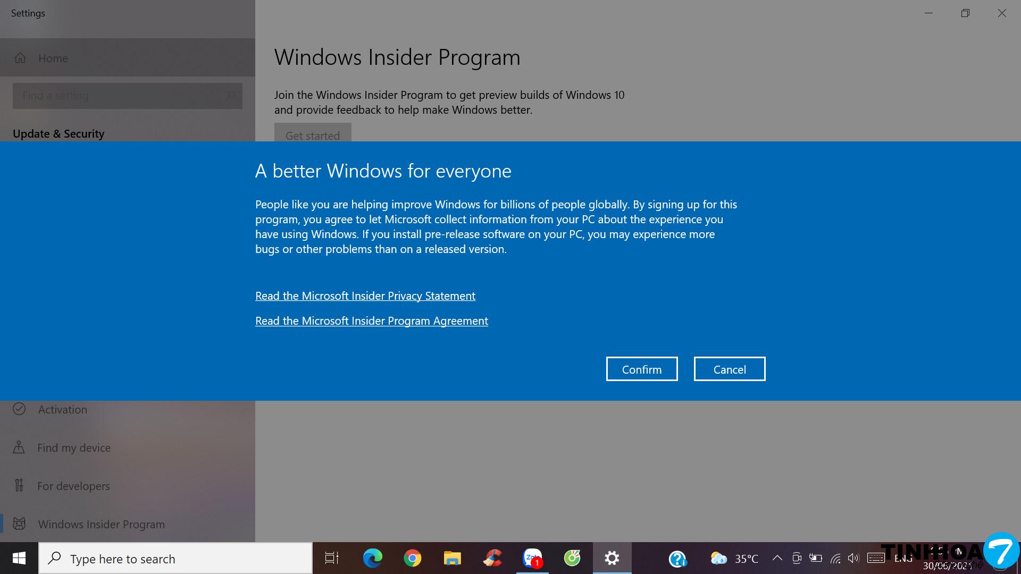Image resolution: width=1021 pixels, height=574 pixels.
Task: Open Zalo with notification badge
Action: click(x=532, y=558)
